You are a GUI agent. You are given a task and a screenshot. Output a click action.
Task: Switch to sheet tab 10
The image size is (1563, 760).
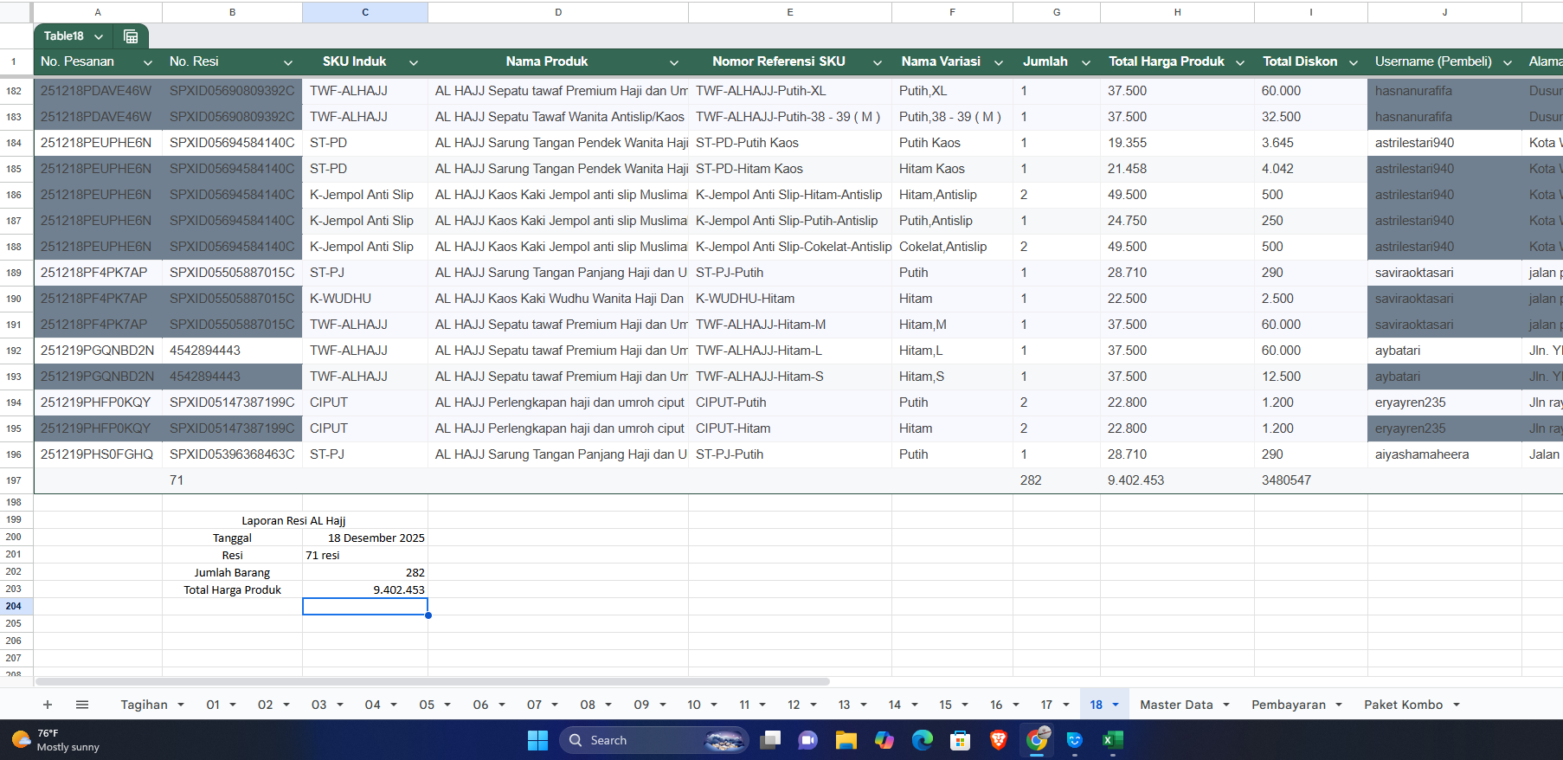[694, 705]
